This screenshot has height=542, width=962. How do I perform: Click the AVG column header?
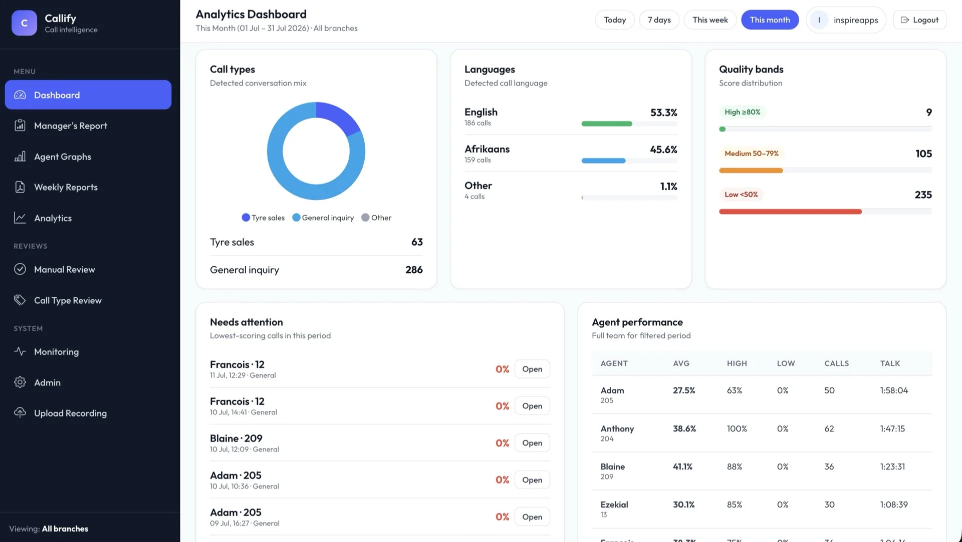(x=681, y=363)
